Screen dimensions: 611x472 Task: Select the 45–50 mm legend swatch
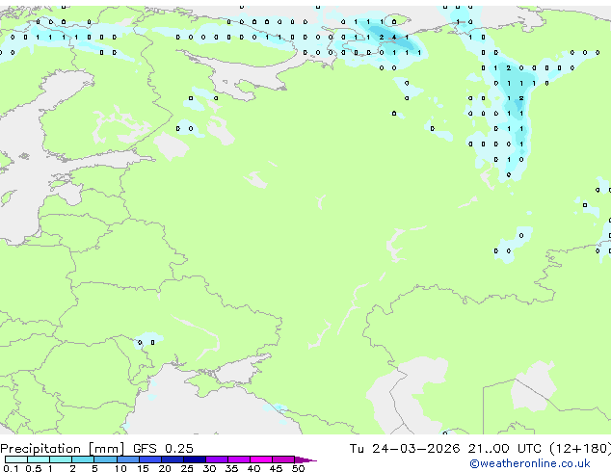click(x=283, y=459)
